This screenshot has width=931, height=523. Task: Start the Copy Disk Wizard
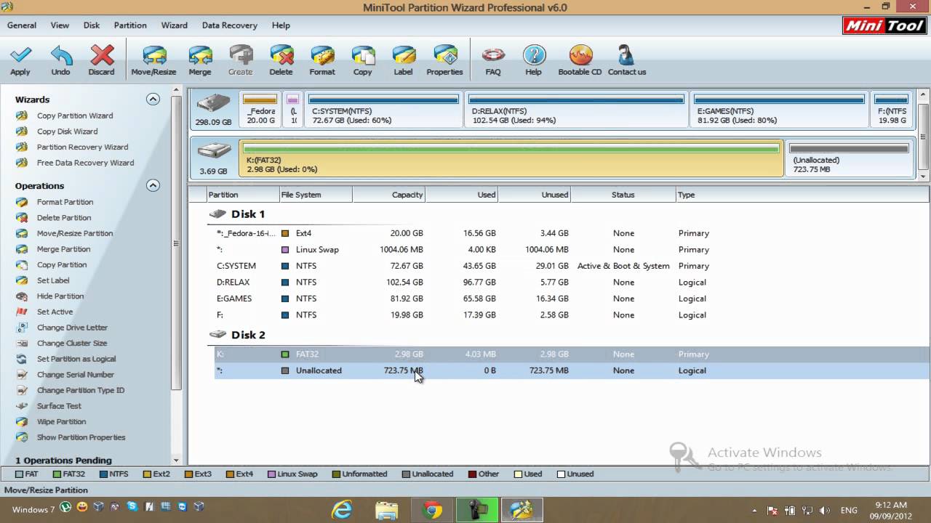click(67, 131)
